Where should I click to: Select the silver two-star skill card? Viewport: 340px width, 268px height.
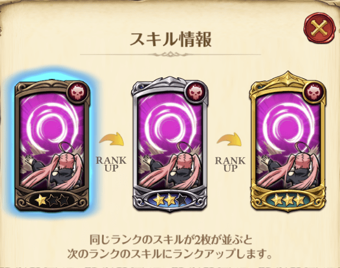(169, 144)
